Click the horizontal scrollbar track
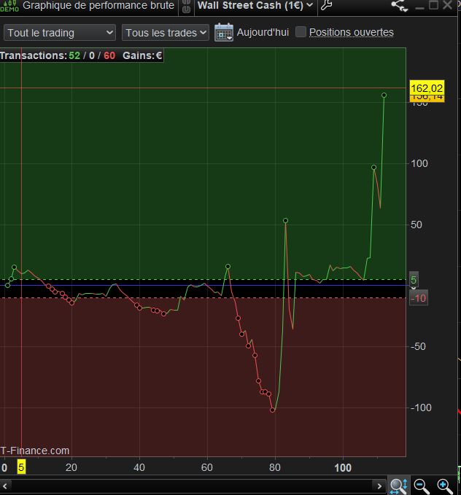 (192, 486)
